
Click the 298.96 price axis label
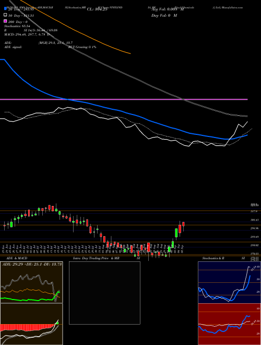click(x=255, y=228)
